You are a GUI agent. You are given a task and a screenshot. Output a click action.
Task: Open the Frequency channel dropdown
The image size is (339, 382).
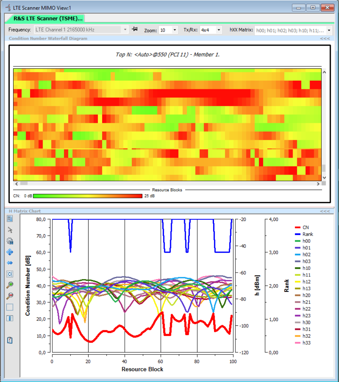125,30
